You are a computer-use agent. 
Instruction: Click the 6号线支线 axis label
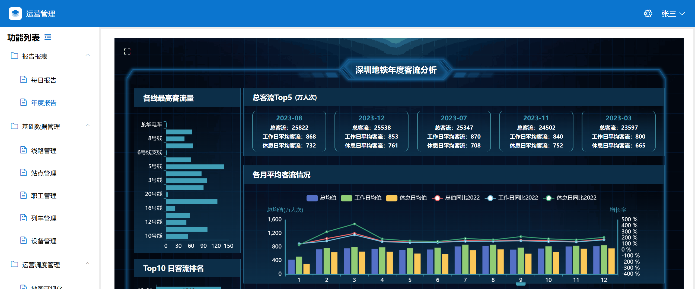tap(150, 152)
